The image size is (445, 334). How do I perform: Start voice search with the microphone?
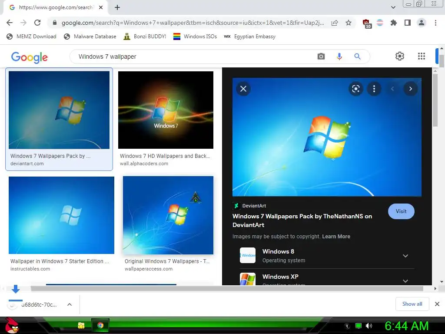(x=339, y=57)
